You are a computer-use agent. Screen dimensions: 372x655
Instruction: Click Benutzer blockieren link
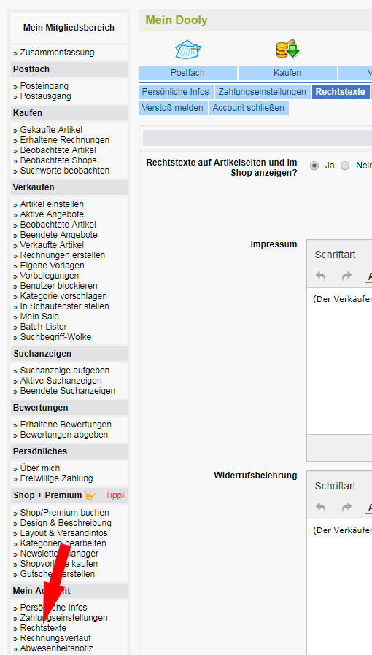pyautogui.click(x=59, y=286)
